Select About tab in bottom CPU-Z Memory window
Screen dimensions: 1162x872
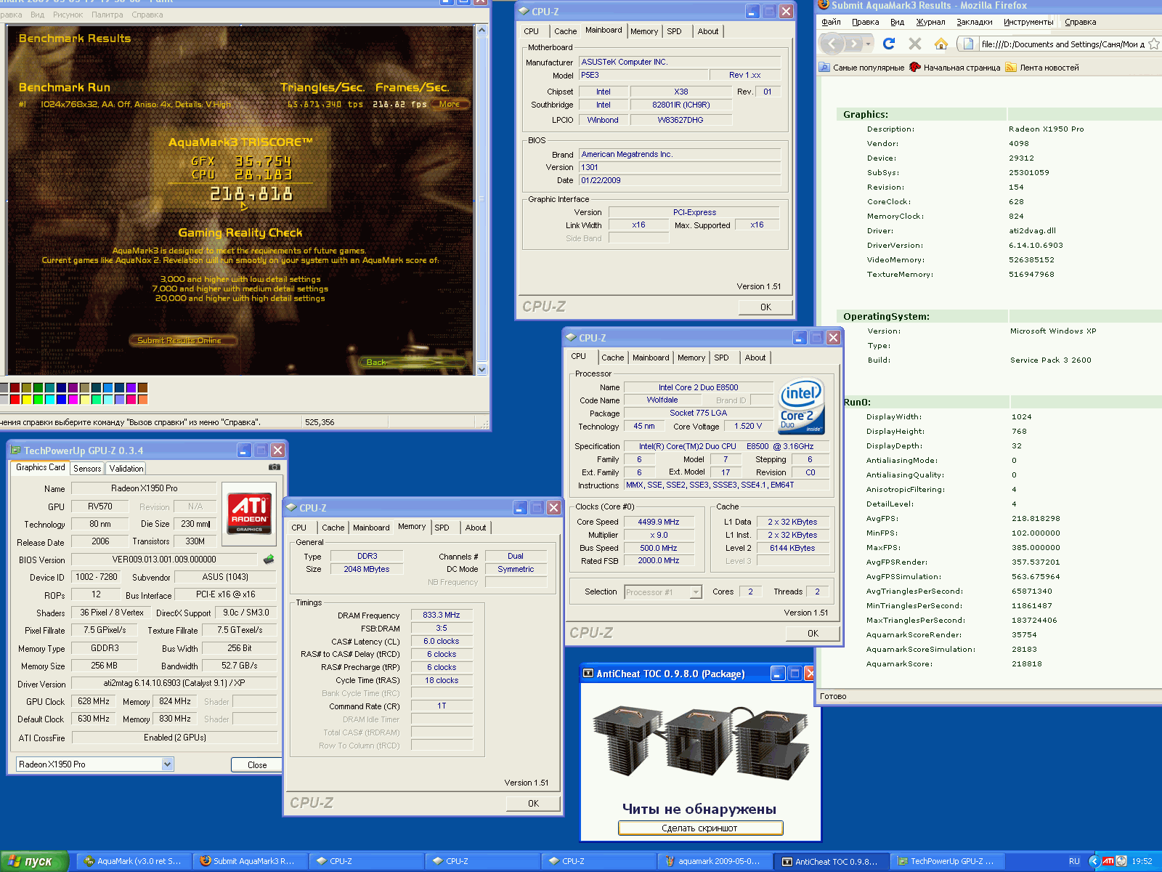pos(476,528)
